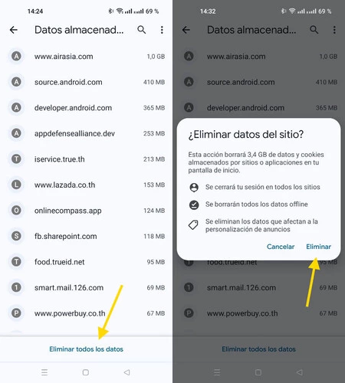Tap the square home navigation button on the left phone
The height and width of the screenshot is (383, 345).
coord(86,372)
